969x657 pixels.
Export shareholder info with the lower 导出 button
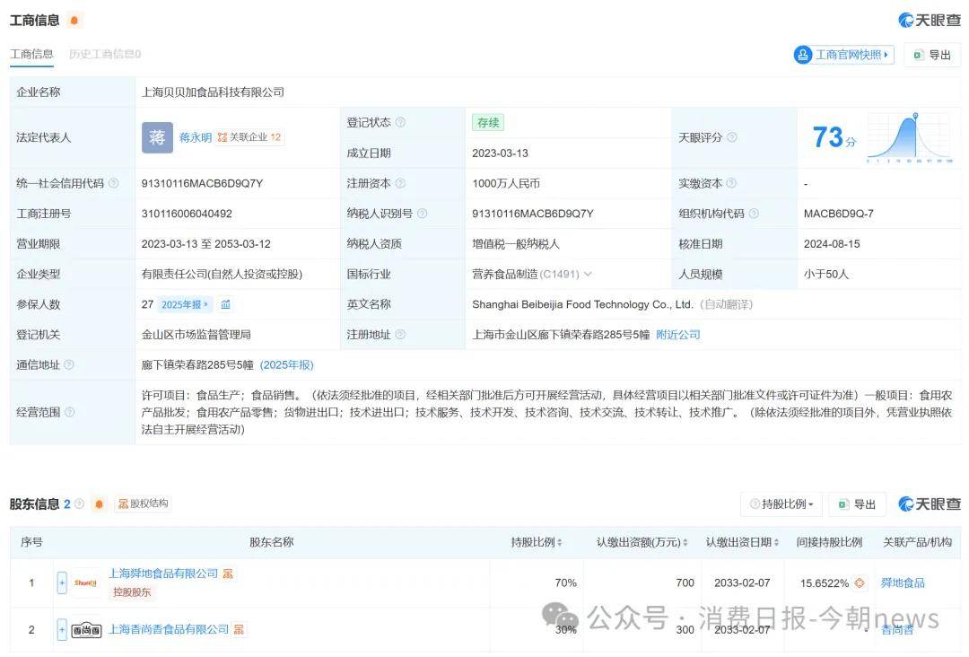pyautogui.click(x=857, y=504)
